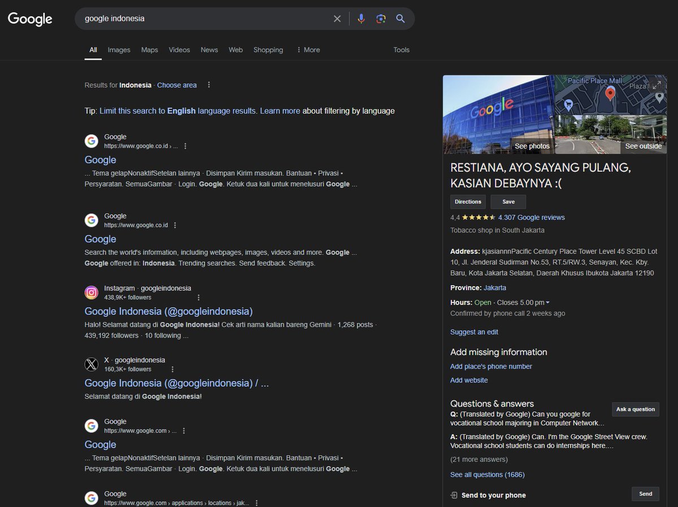Switch to the Images tab
The image size is (678, 507).
tap(119, 50)
